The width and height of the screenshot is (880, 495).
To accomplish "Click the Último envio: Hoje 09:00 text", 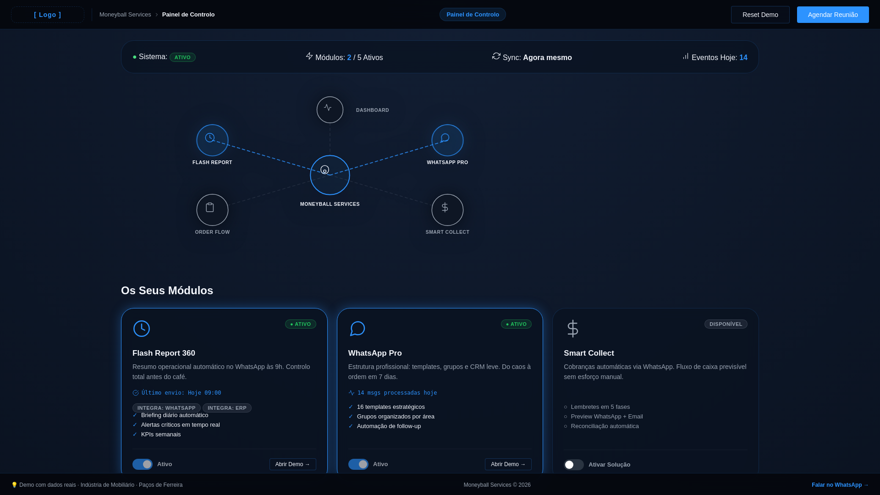I will (181, 393).
